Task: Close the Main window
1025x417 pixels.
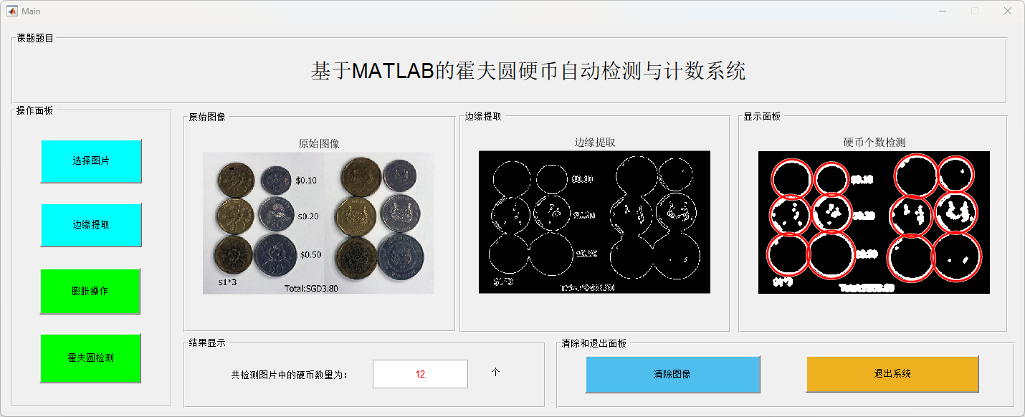Action: pos(1007,11)
